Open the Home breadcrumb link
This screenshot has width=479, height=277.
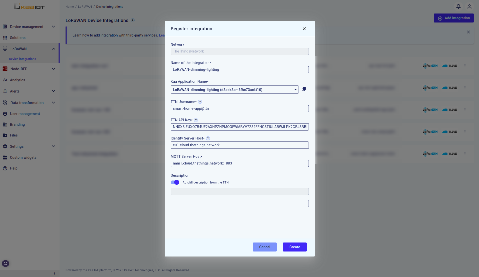tap(70, 6)
